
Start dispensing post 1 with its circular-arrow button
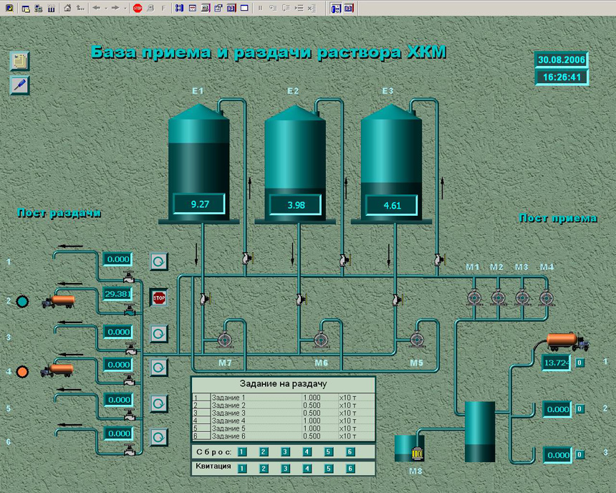tap(159, 261)
